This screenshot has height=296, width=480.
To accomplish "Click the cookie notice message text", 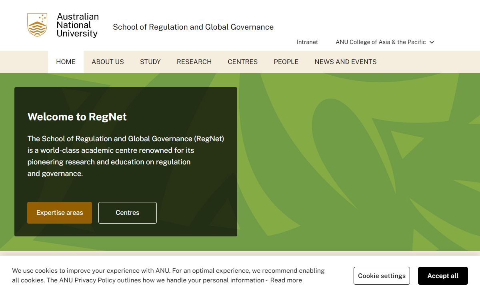I will [168, 276].
